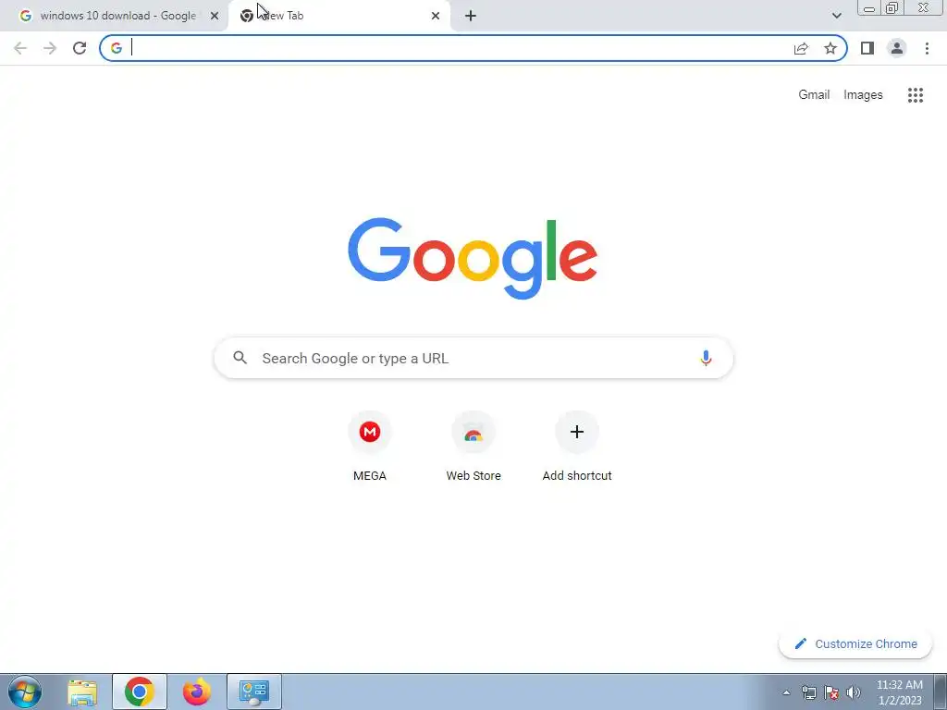Click the browser Forward arrow
The height and width of the screenshot is (710, 947).
coord(50,48)
